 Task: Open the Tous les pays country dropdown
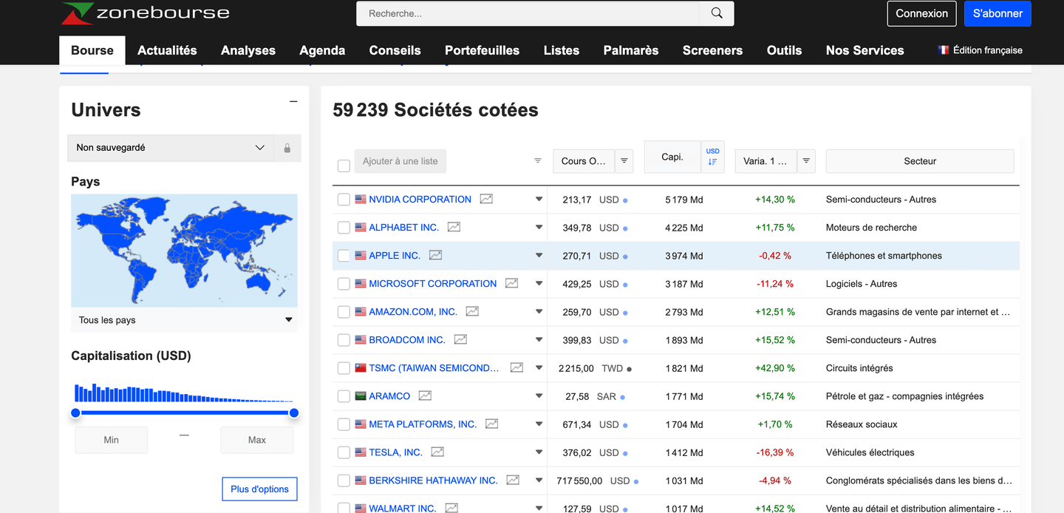click(185, 320)
